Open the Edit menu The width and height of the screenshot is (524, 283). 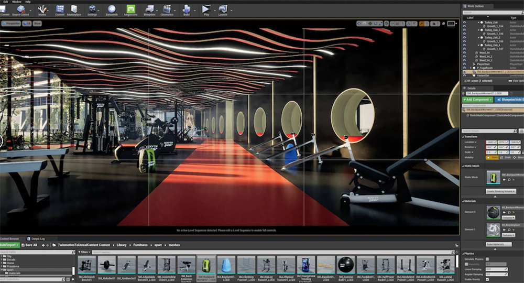click(x=5, y=2)
